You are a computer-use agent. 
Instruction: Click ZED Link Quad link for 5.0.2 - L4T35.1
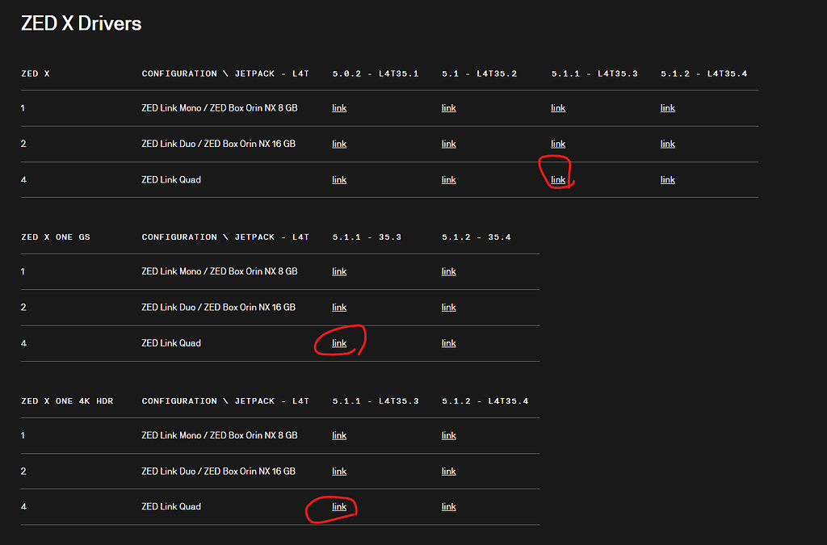coord(338,179)
